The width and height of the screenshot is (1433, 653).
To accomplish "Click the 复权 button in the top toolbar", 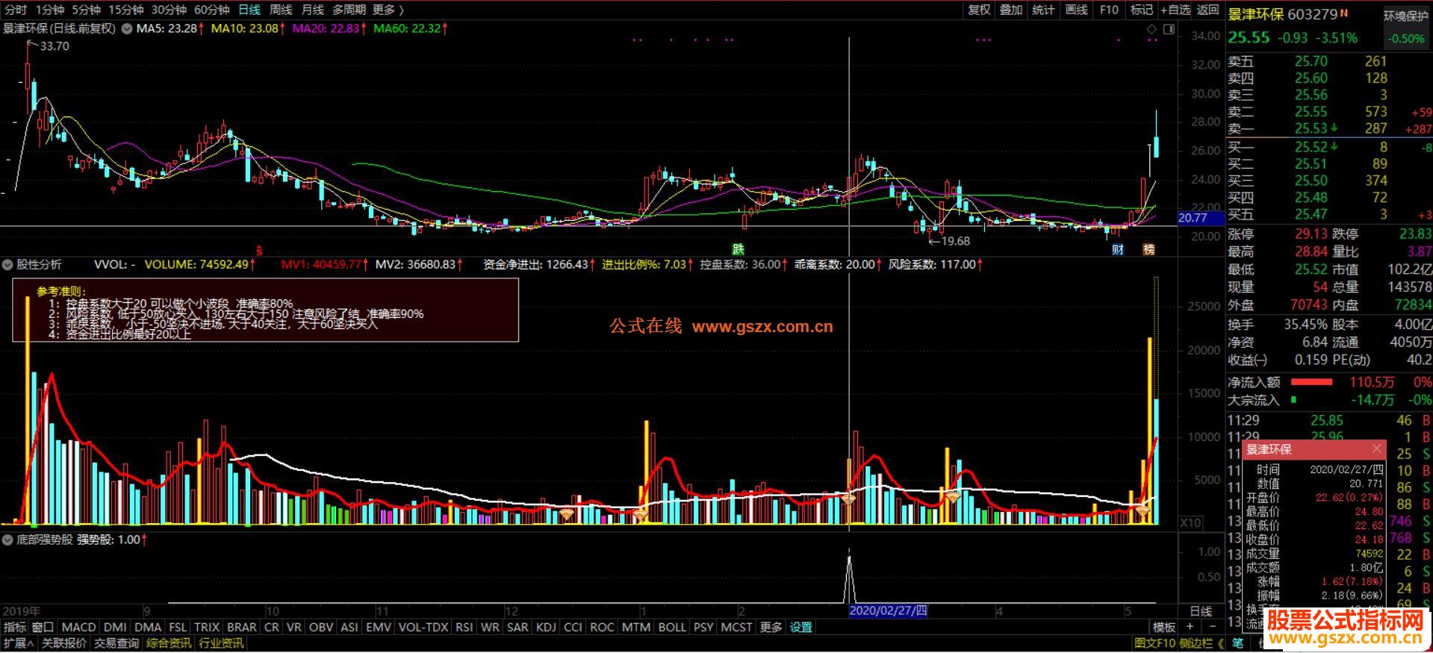I will (979, 10).
